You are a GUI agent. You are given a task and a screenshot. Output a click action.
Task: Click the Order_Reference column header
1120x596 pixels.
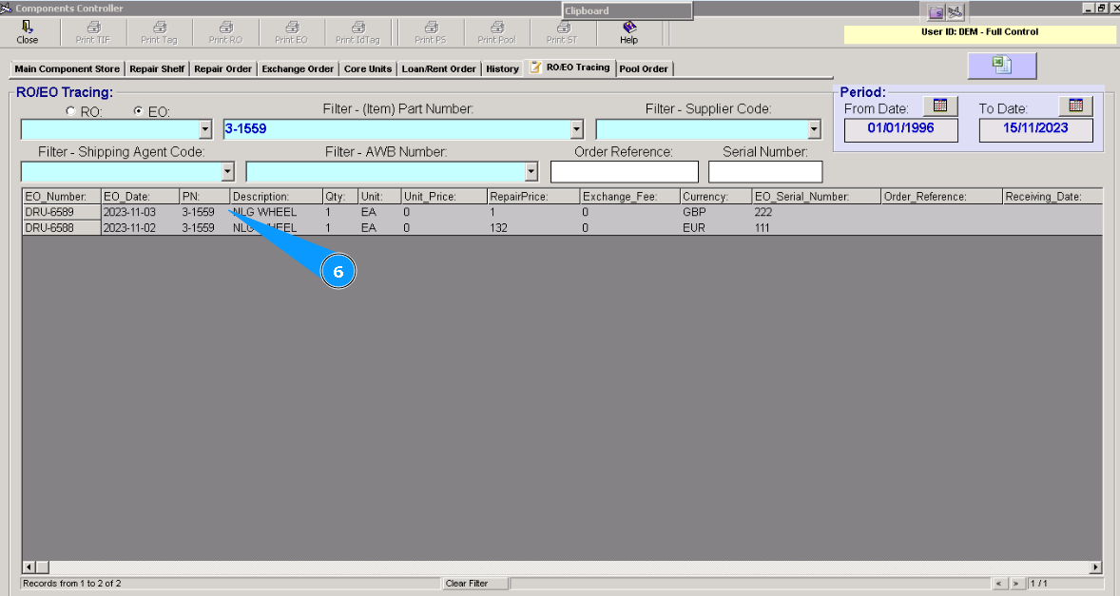point(940,196)
